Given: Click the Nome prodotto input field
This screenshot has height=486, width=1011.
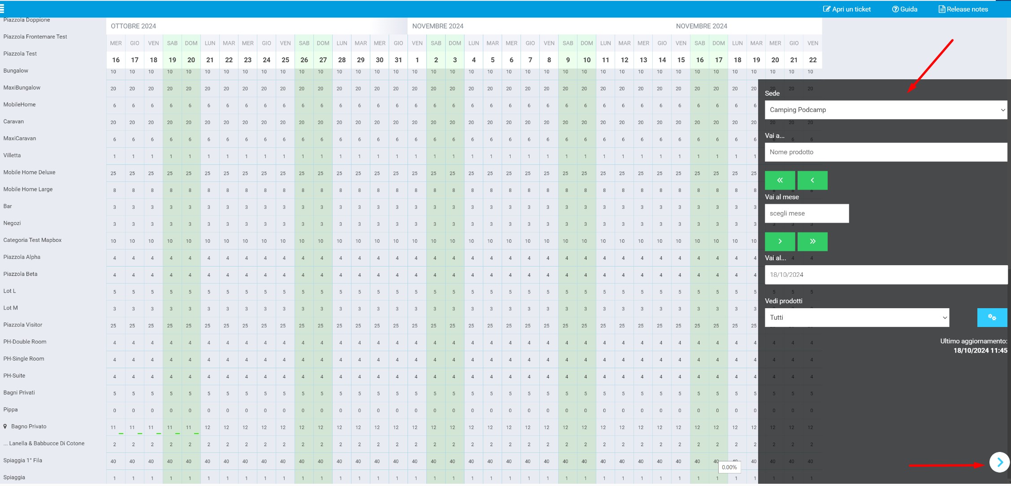Looking at the screenshot, I should 885,152.
